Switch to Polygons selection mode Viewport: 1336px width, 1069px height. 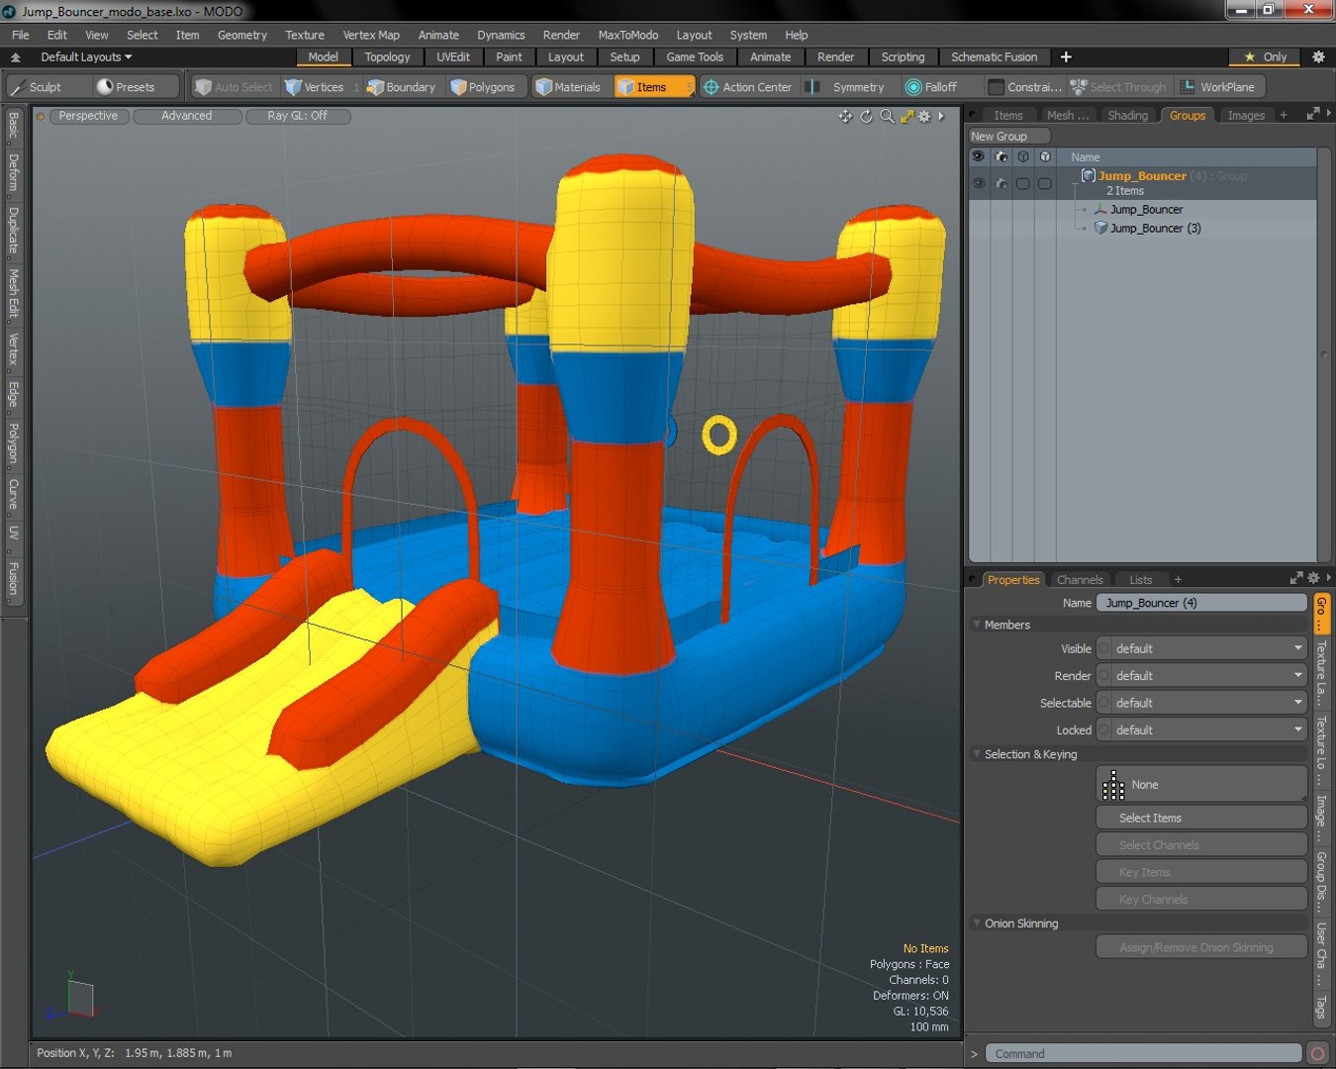click(483, 87)
